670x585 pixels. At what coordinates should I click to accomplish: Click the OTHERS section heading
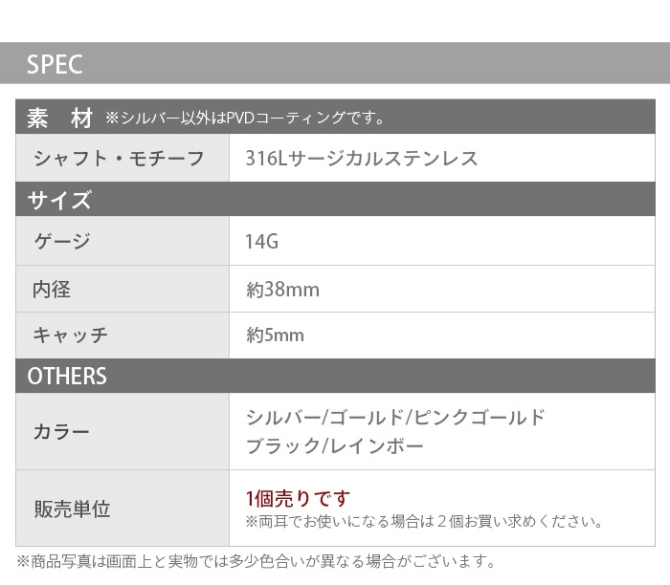coord(67,376)
